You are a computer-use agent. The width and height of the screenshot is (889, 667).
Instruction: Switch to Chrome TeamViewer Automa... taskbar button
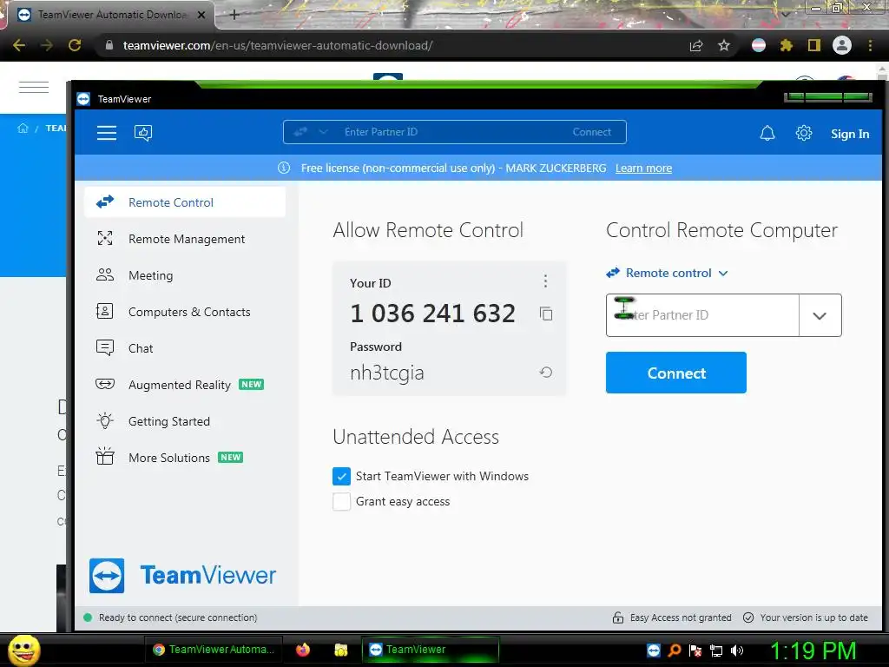coord(214,650)
